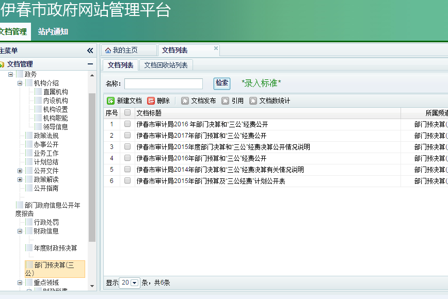Click the page icon beside 内设机构
Viewport: 448px width, 299px height.
tap(38, 101)
